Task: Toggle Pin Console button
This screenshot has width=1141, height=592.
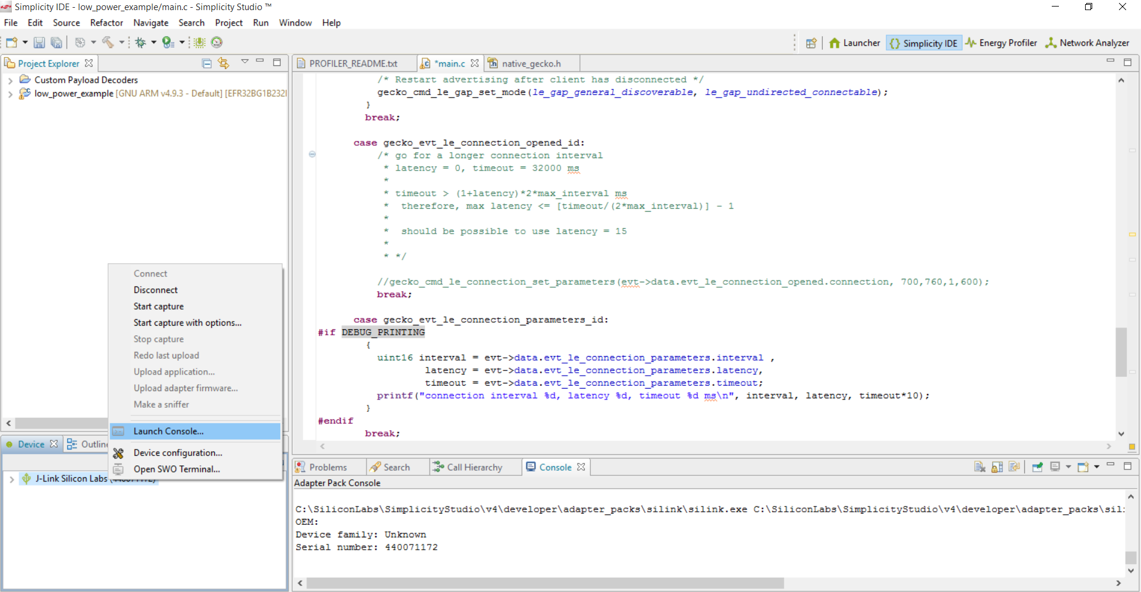Action: pyautogui.click(x=1037, y=467)
